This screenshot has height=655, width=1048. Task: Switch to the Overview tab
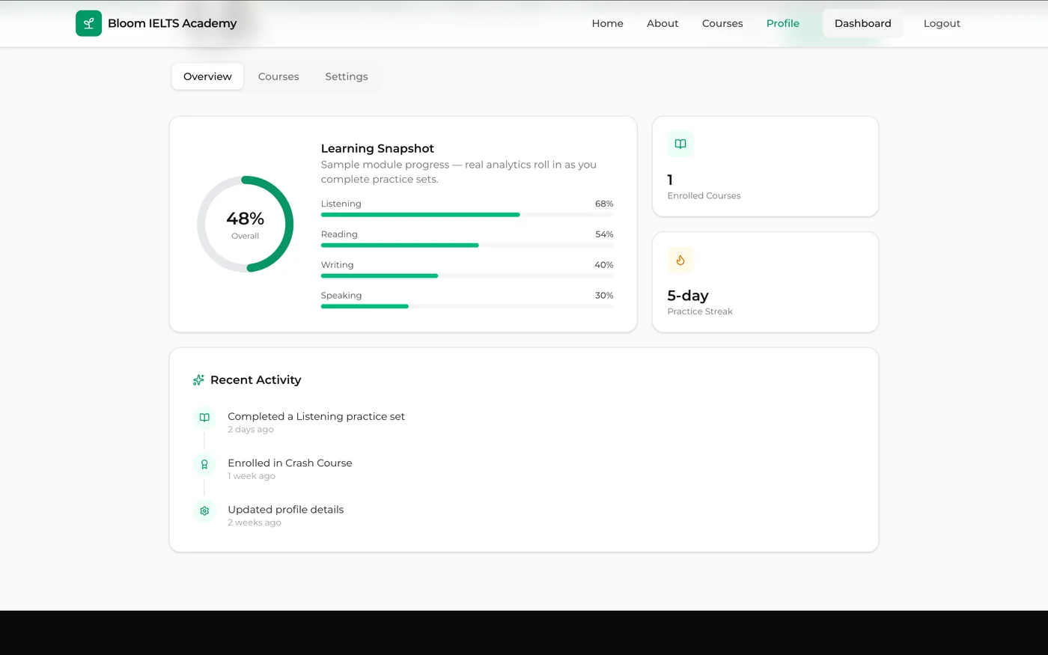[207, 76]
